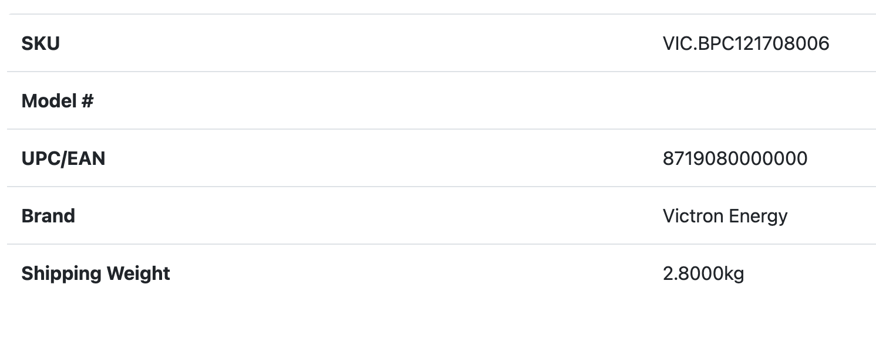
Task: Click the "#" symbol after Model
Action: (87, 101)
